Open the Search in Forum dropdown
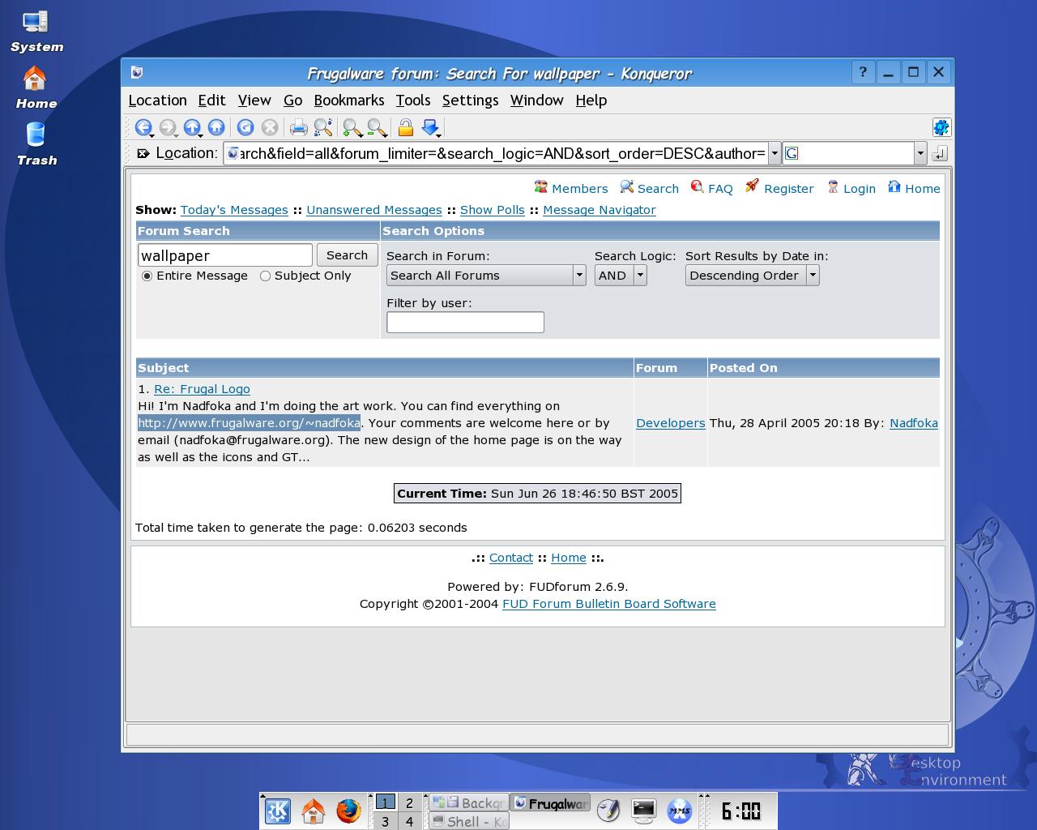 coord(486,276)
